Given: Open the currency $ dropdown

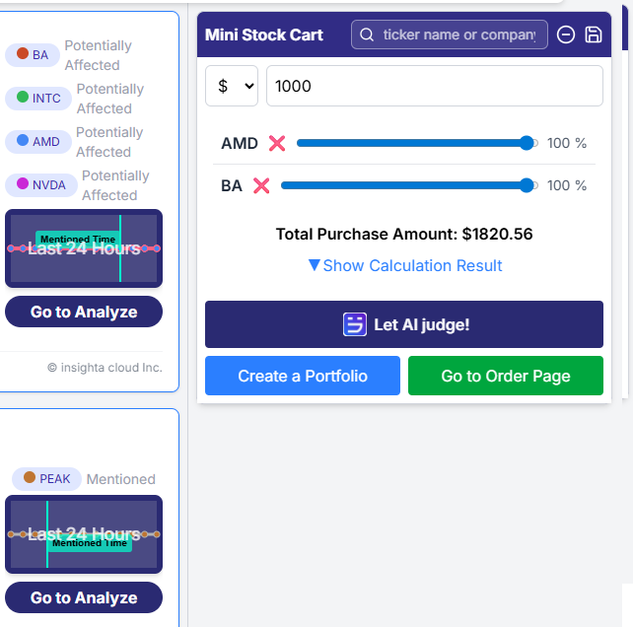Looking at the screenshot, I should click(x=232, y=86).
